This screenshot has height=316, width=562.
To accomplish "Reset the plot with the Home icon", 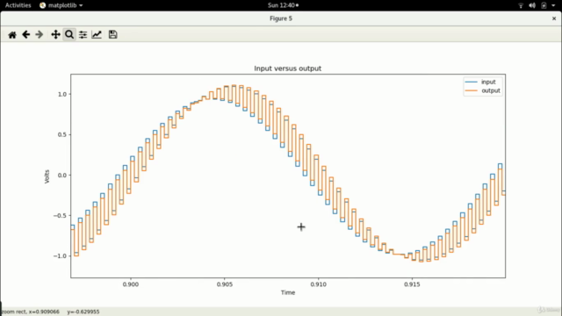I will [x=12, y=35].
